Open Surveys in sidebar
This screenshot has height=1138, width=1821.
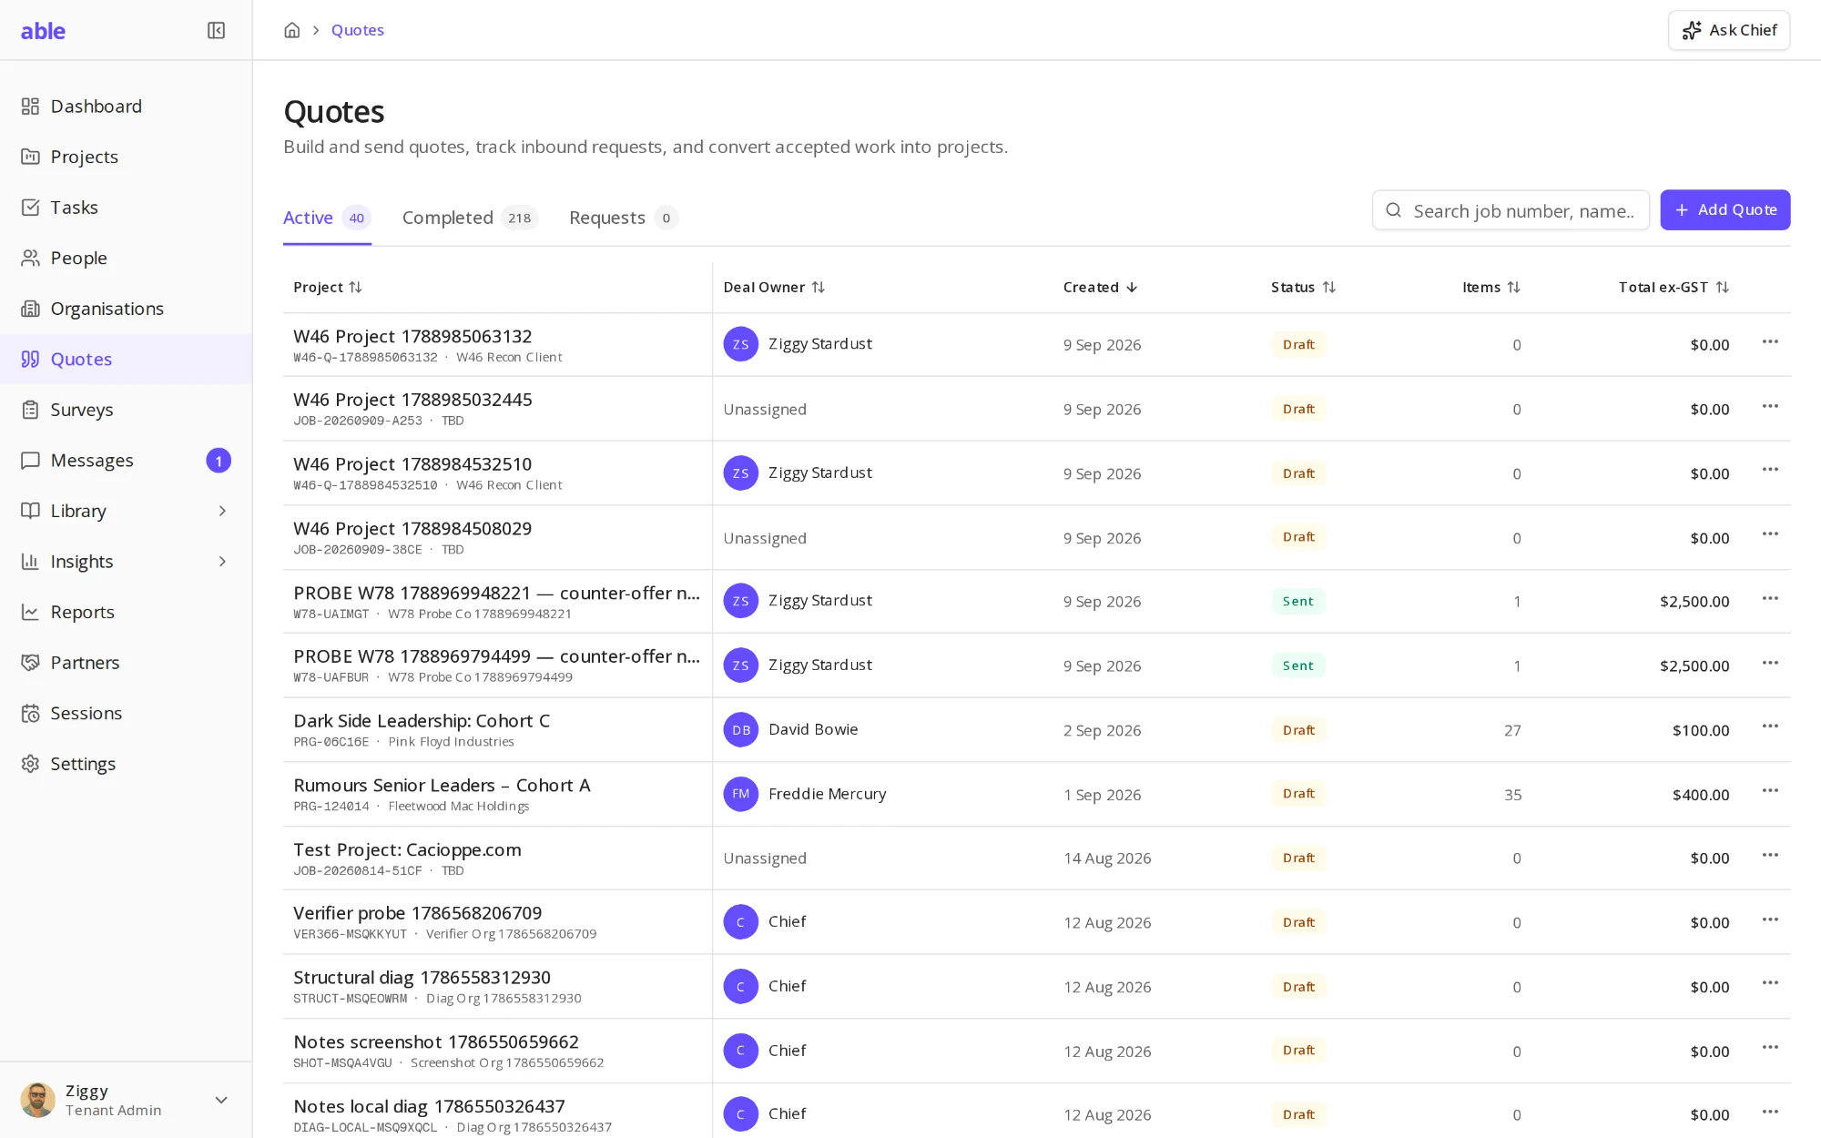(126, 410)
